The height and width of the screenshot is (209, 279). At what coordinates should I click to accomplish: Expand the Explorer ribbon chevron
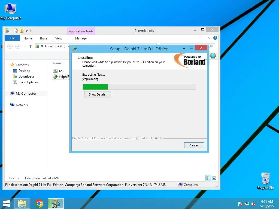click(209, 38)
